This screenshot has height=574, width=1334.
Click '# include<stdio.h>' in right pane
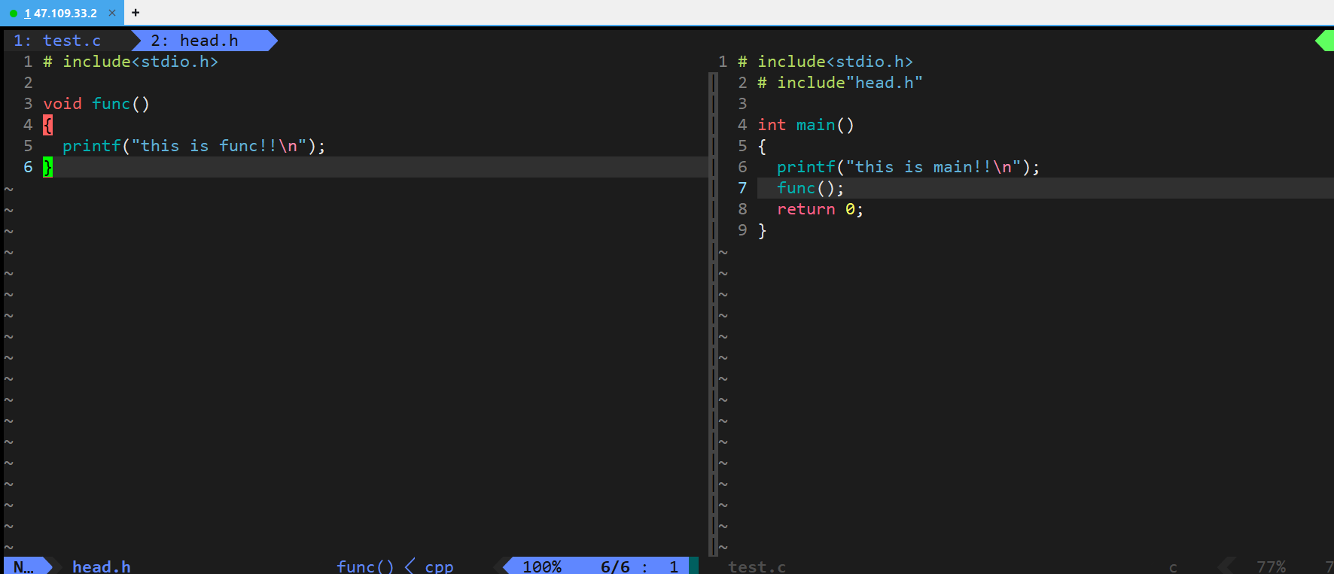pos(825,62)
